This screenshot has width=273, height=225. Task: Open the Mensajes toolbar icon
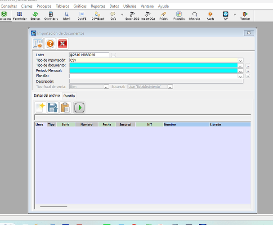tap(194, 16)
